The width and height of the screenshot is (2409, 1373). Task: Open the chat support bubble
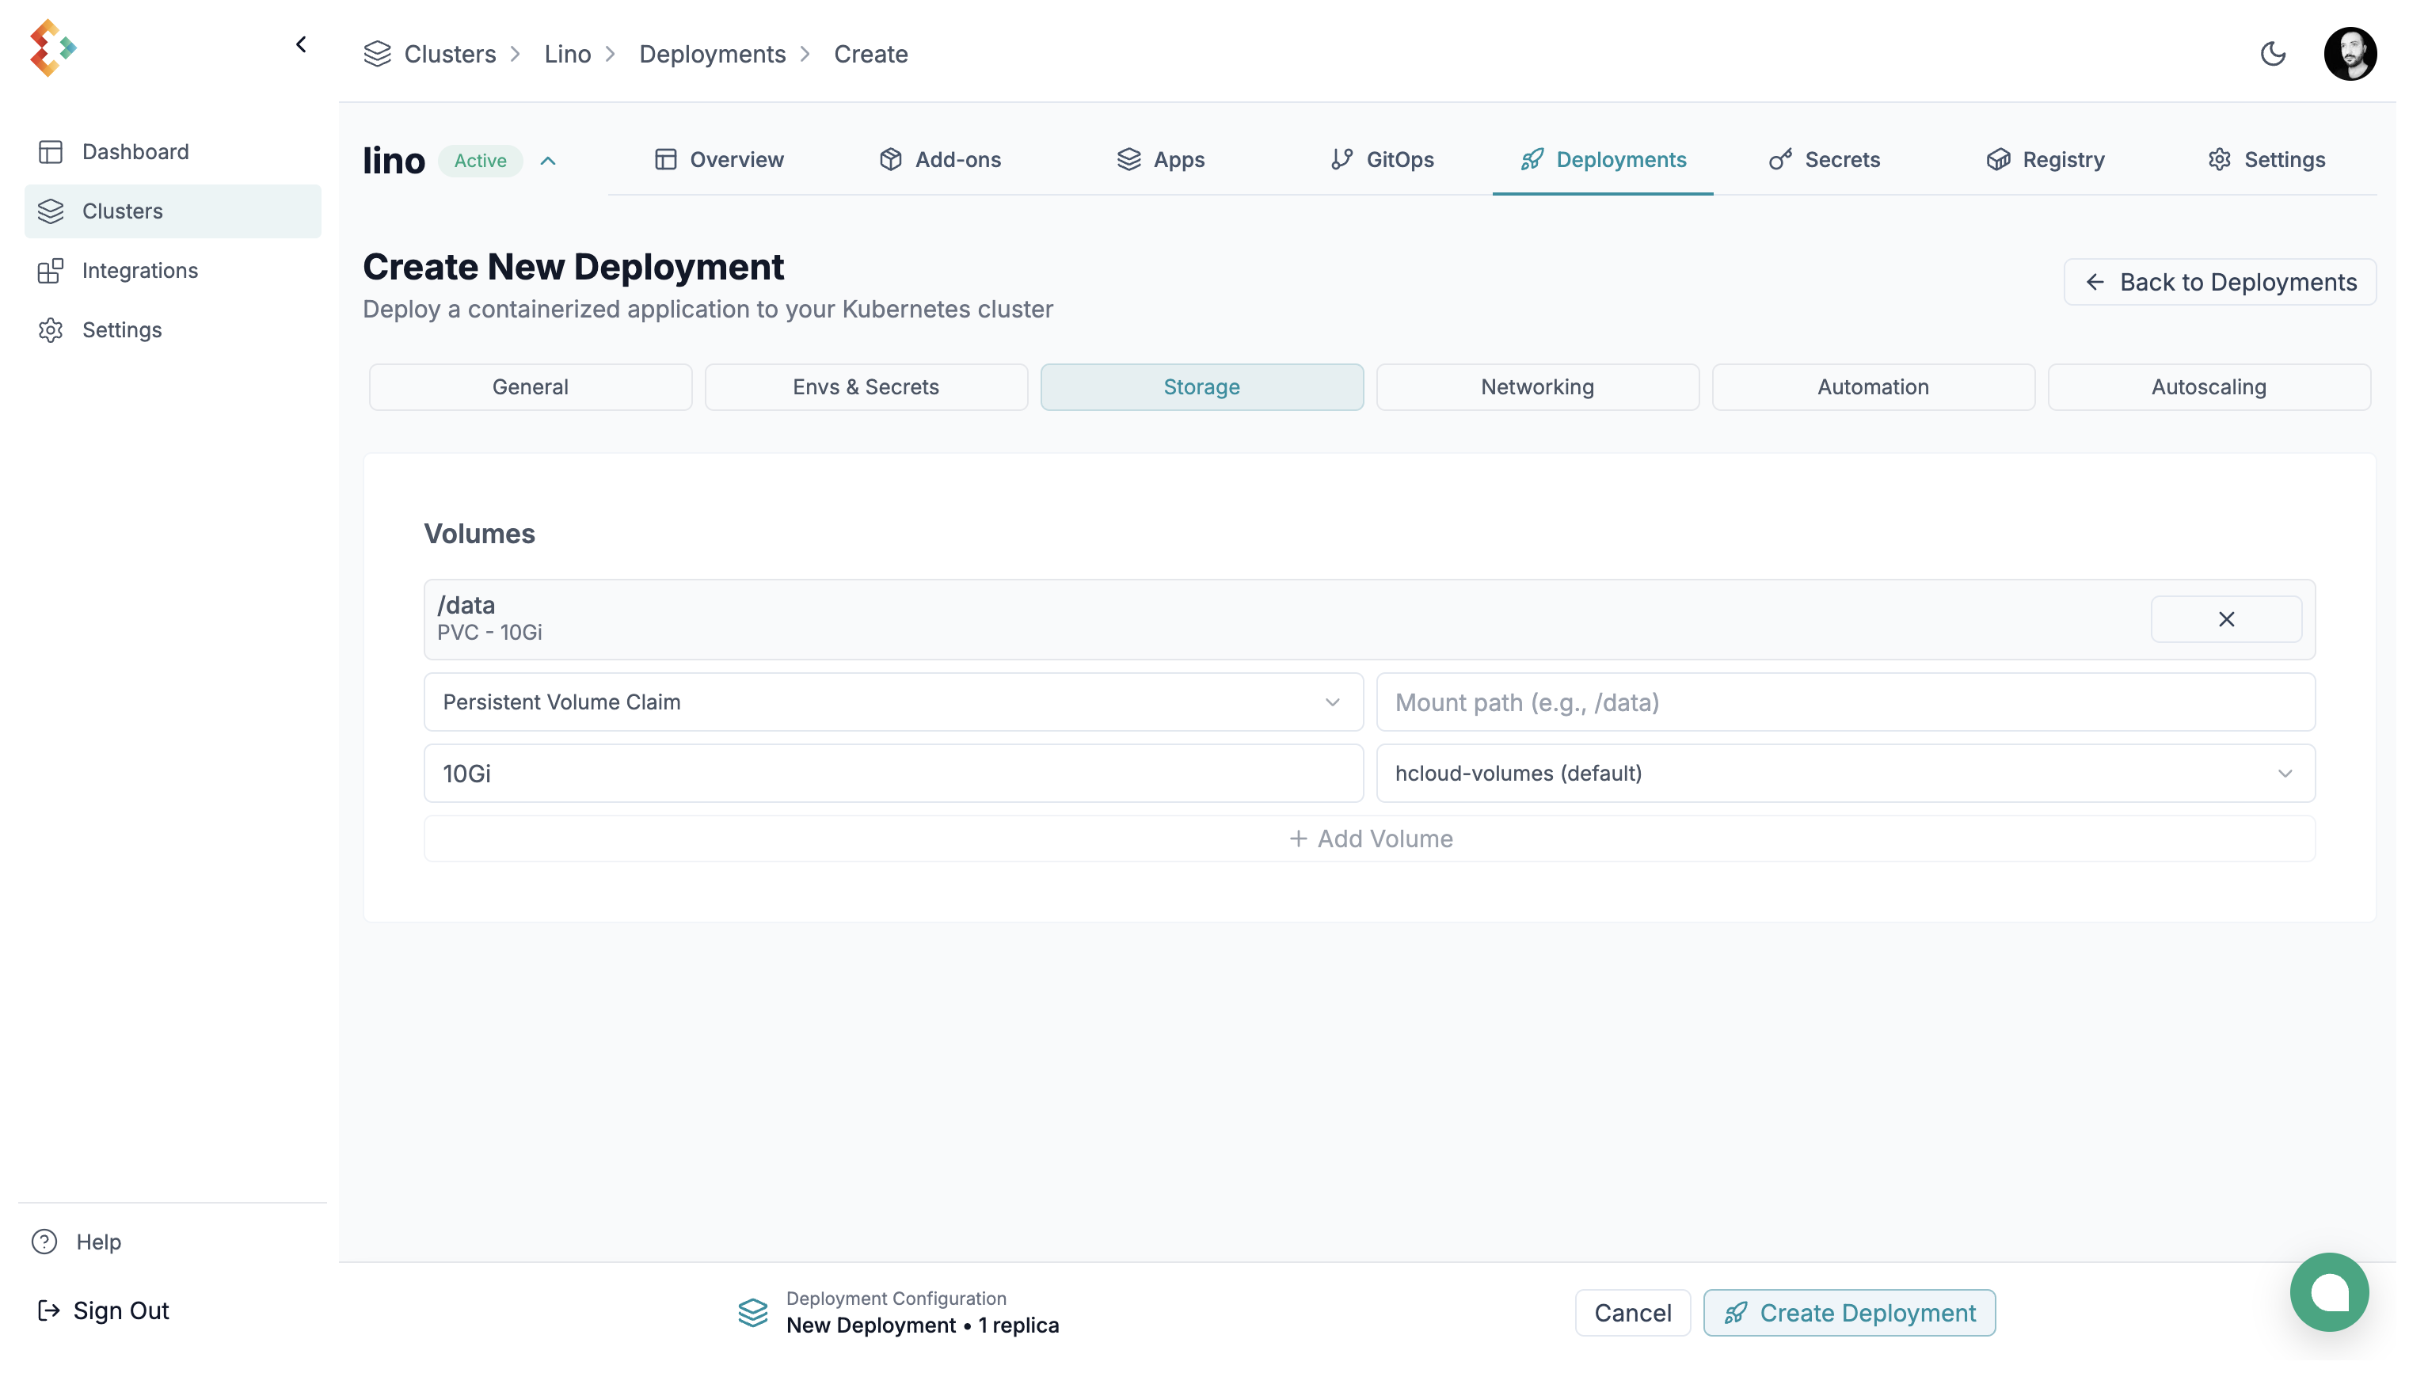[x=2329, y=1292]
